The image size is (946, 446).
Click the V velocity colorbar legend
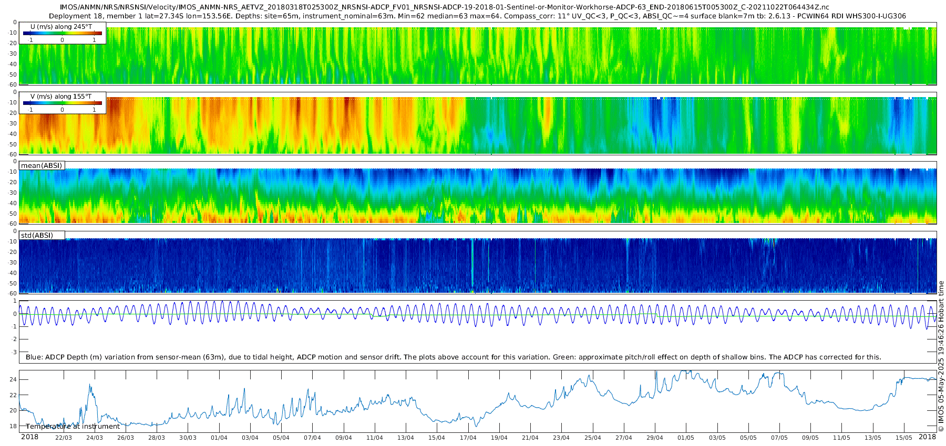point(63,103)
